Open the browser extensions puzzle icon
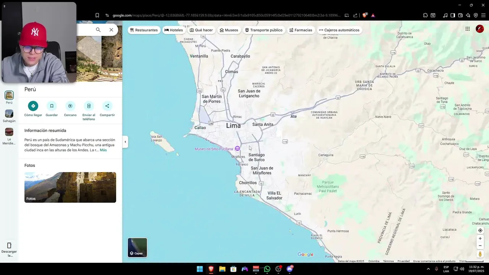 click(x=425, y=15)
